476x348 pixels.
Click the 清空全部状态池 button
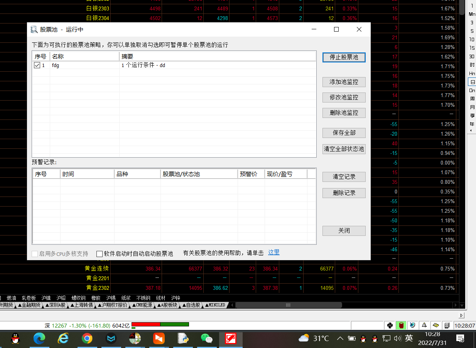pyautogui.click(x=344, y=149)
